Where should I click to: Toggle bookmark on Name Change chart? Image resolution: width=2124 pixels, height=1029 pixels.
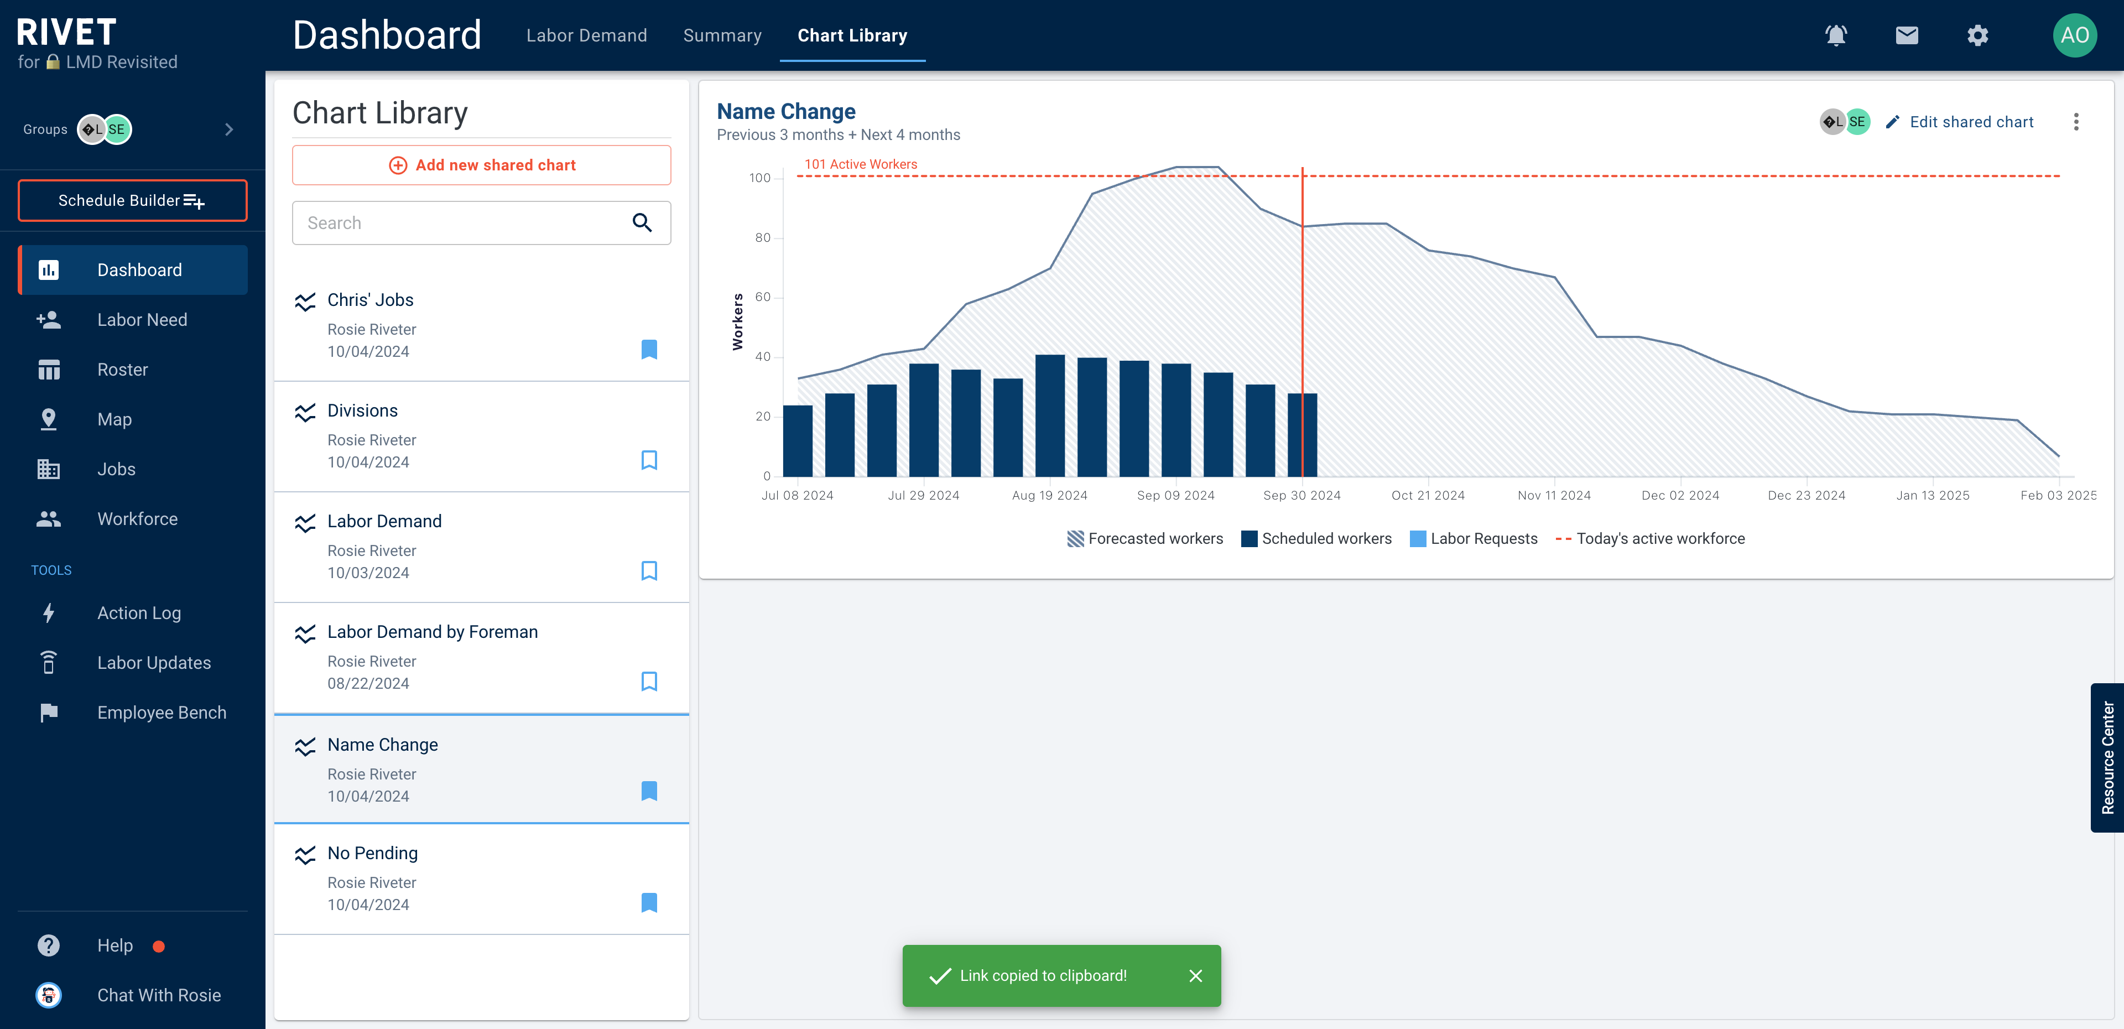649,792
